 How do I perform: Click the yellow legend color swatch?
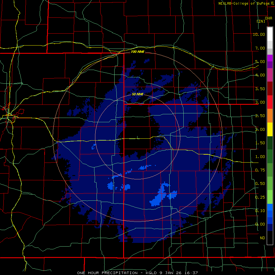270,129
